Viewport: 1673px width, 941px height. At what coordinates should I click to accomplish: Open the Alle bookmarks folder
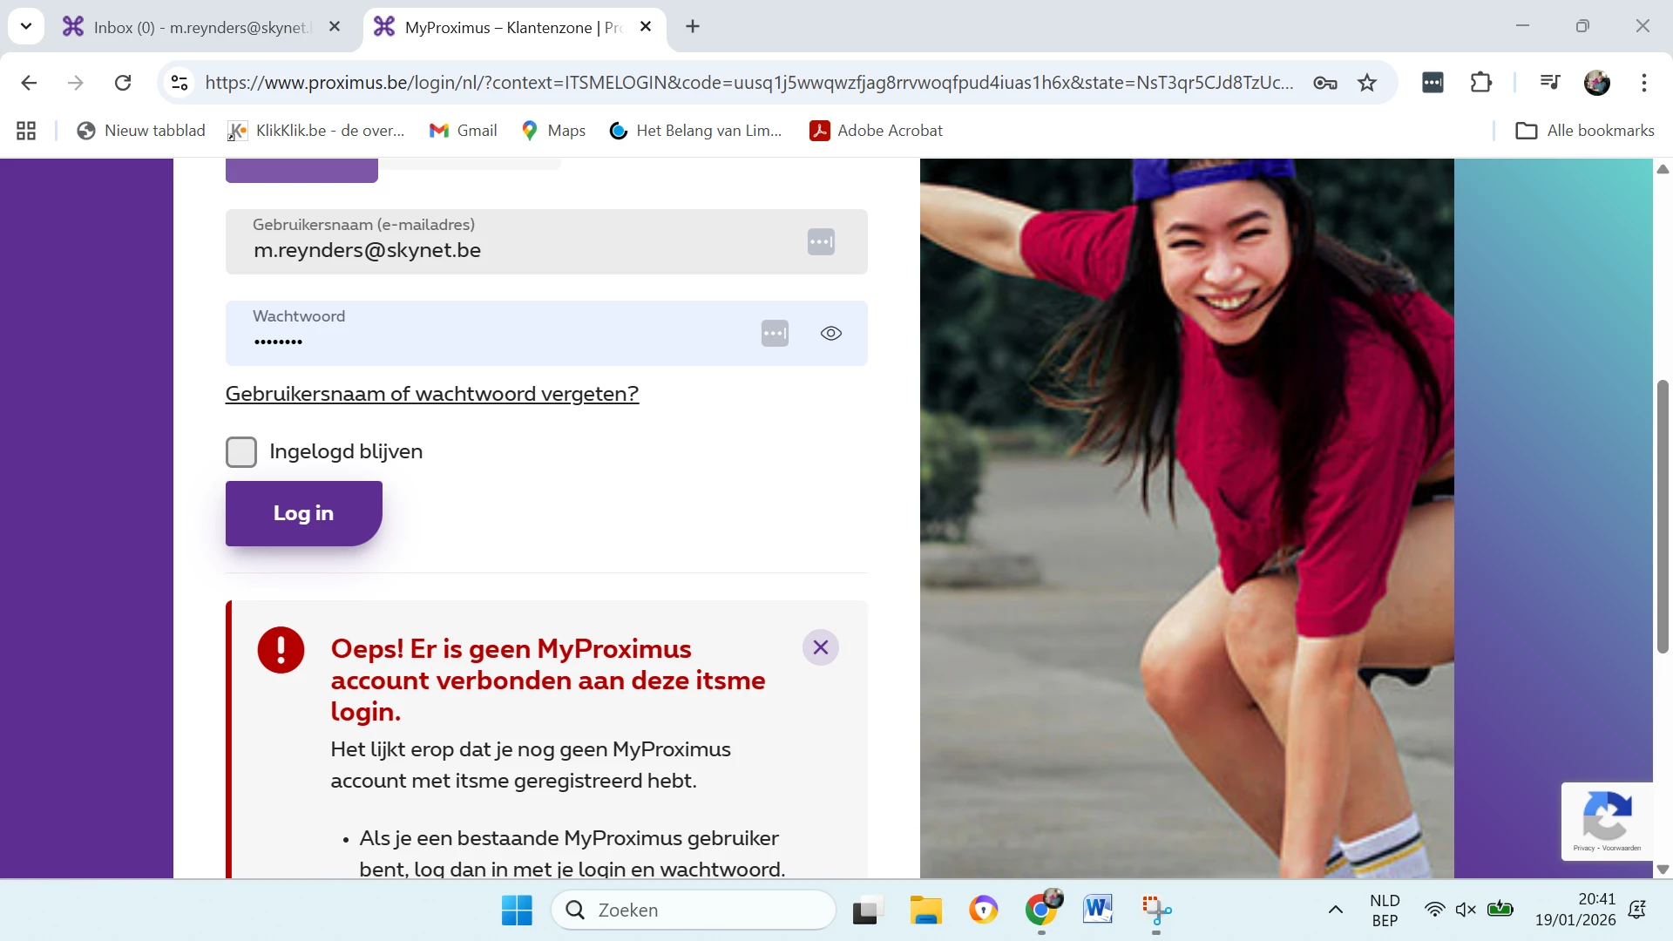pyautogui.click(x=1585, y=131)
